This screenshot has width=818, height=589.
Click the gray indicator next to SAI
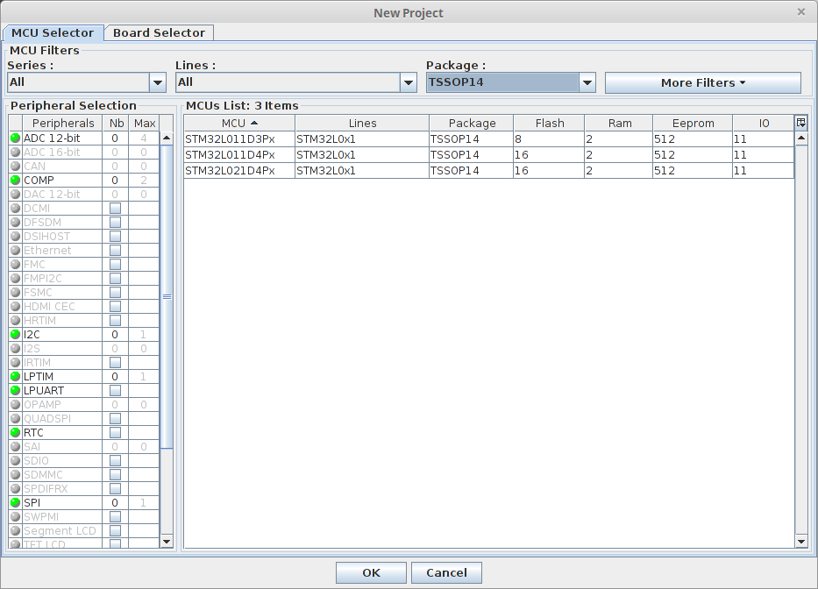coord(15,447)
